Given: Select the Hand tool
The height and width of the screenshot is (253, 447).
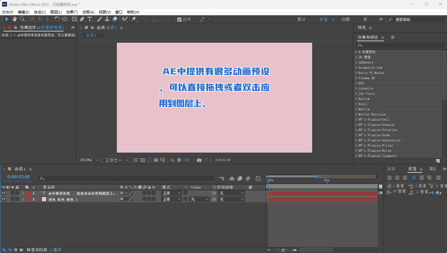Looking at the screenshot, I should point(14,19).
